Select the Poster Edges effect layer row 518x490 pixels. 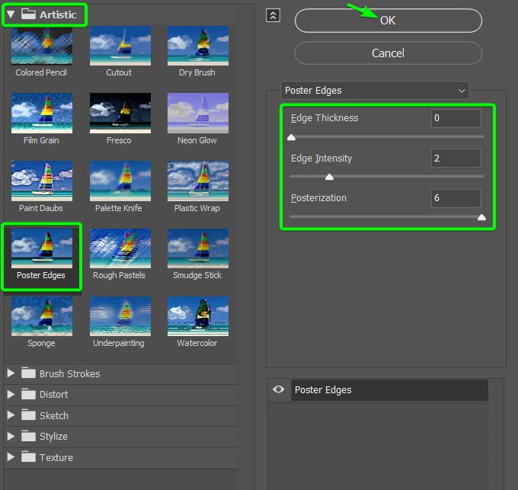(x=389, y=390)
